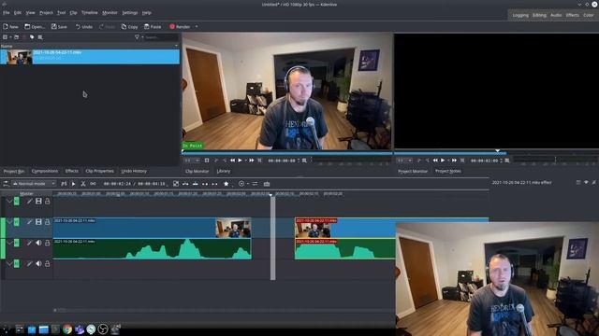Mute the empty bottom audio track

(38, 263)
